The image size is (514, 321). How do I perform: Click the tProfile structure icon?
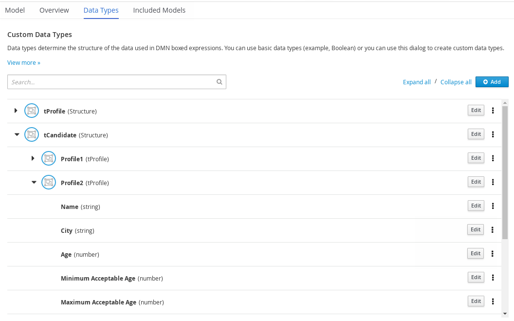pos(31,111)
